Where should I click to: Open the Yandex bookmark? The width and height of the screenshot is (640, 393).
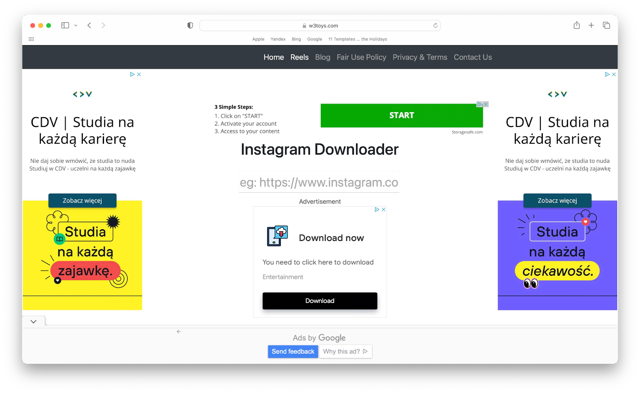coord(278,39)
